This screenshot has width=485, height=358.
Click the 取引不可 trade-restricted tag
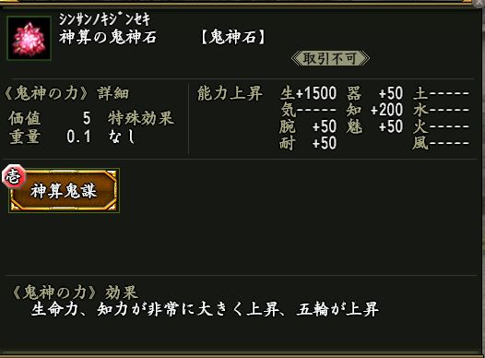pyautogui.click(x=330, y=58)
